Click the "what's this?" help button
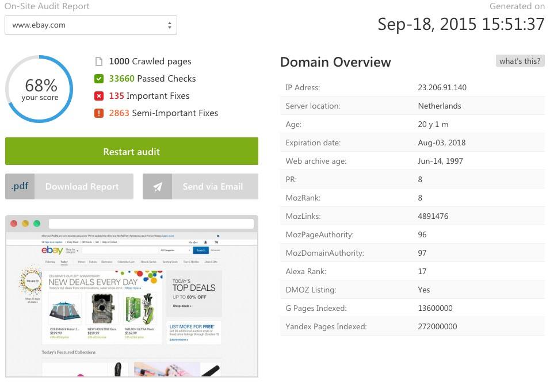 pos(520,61)
